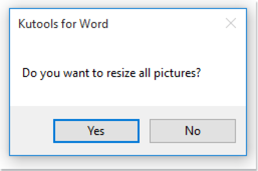Accept the prompt by clicking Yes
Viewport: 258px width, 171px height.
(x=96, y=131)
